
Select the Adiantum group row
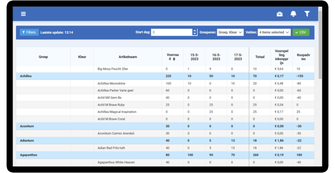165,141
